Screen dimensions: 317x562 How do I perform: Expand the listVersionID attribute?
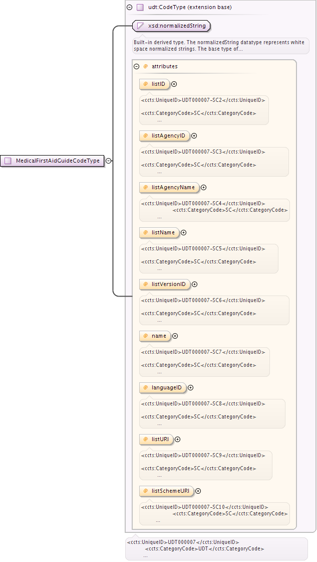(195, 284)
